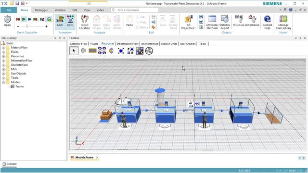Expand the Resources folder in Class Library

point(3,56)
